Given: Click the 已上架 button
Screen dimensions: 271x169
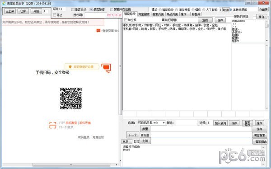Looking at the screenshot, I should 10,11.
